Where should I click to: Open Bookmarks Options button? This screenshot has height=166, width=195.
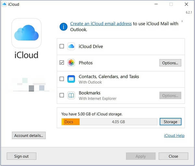point(170,96)
